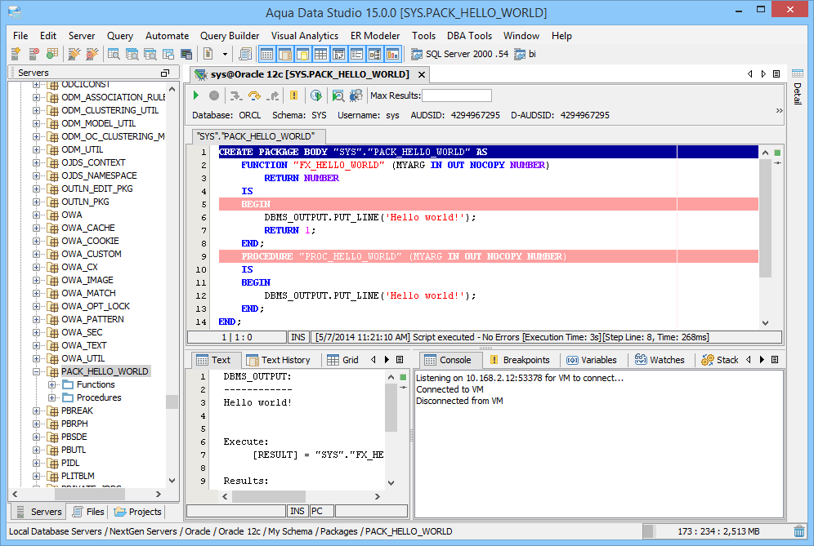Click the previous editor tab left arrow
Image resolution: width=814 pixels, height=546 pixels.
[x=749, y=74]
